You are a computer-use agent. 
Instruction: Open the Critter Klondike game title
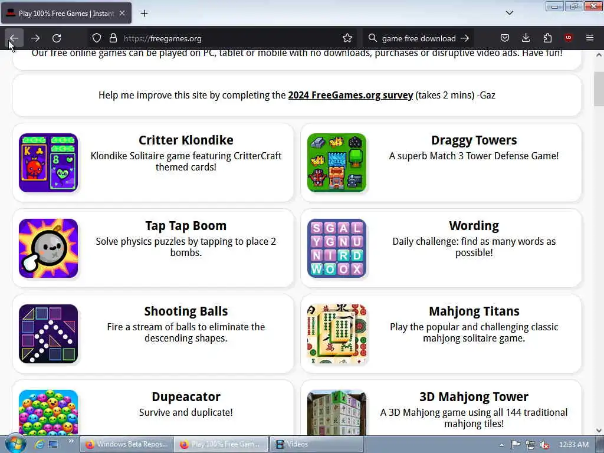(x=186, y=140)
